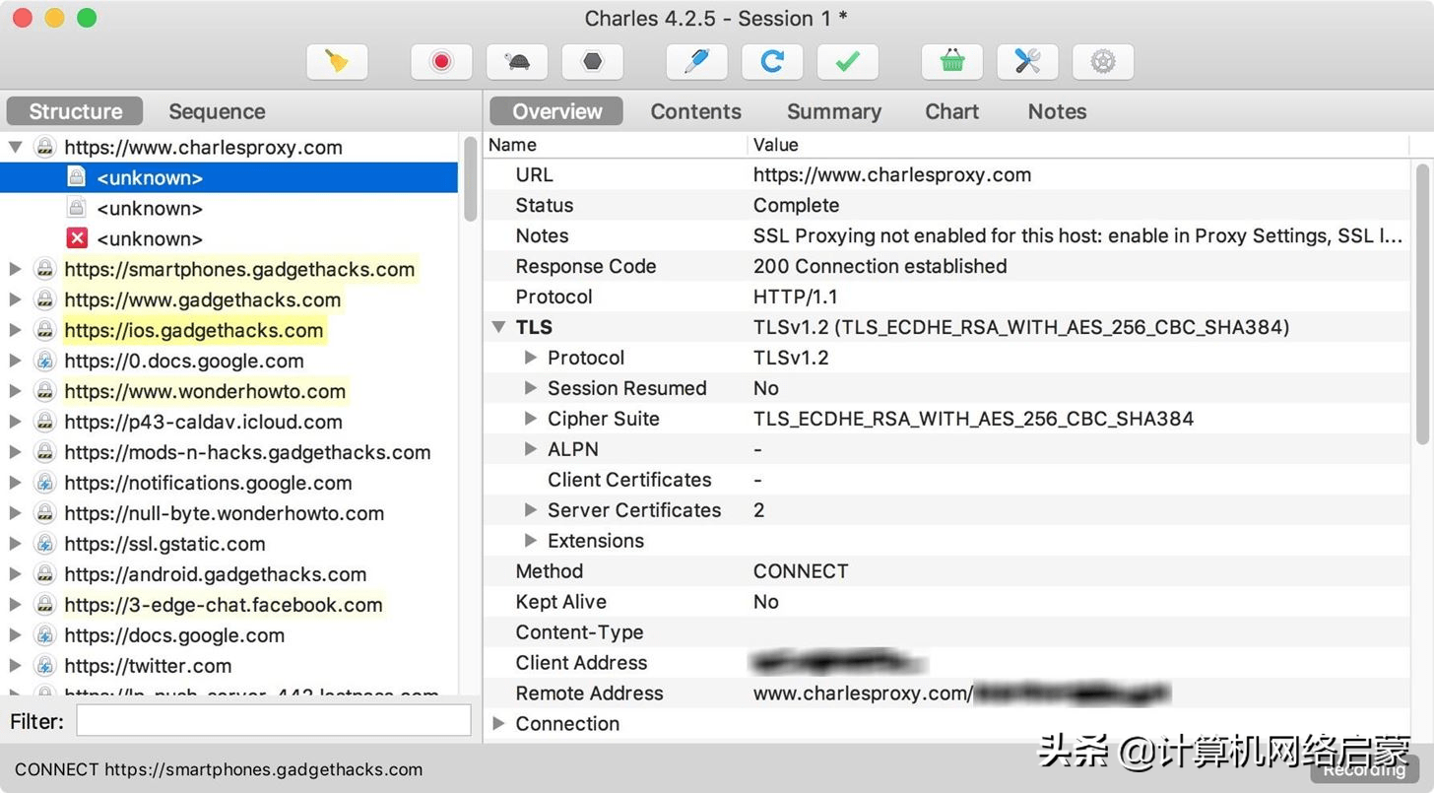Viewport: 1434px width, 793px height.
Task: Click the status bar CONNECT smartphones.gadgethacks.com text
Action: 219,769
